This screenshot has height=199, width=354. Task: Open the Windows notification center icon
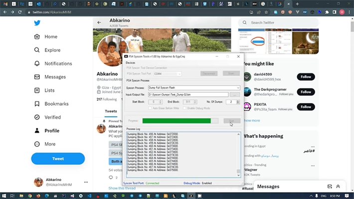[347, 196]
